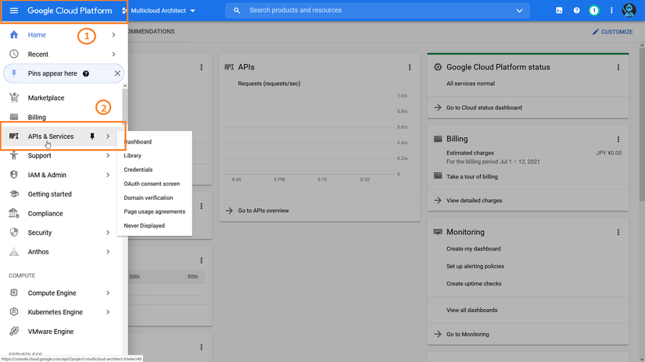
Task: Click the help question mark icon
Action: pos(577,11)
